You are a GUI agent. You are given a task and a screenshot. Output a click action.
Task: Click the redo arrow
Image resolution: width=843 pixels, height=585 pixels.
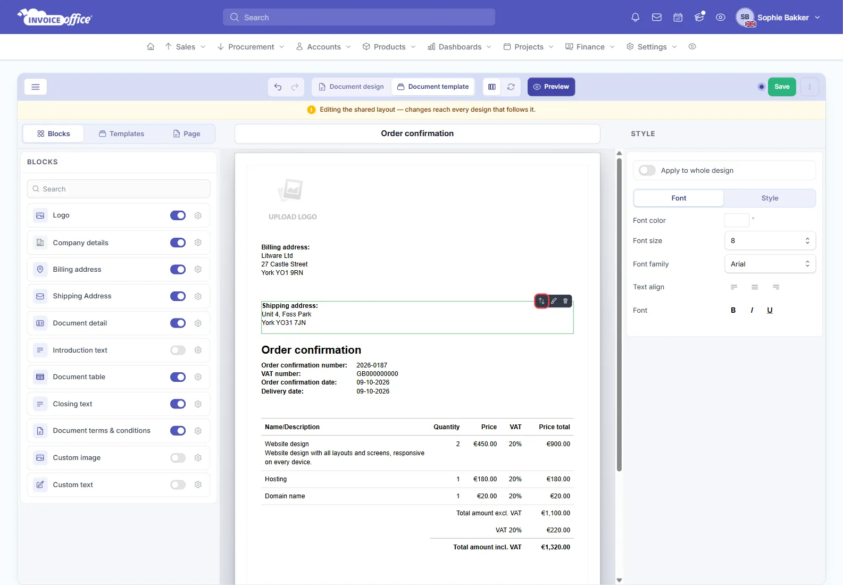(x=295, y=87)
